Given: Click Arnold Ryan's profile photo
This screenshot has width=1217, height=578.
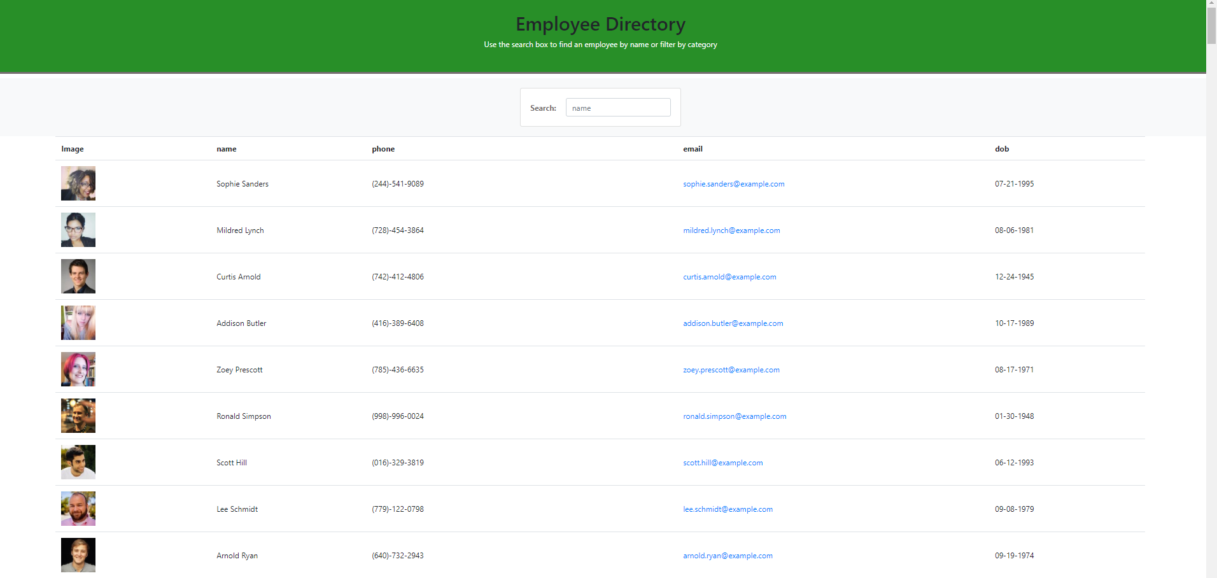Looking at the screenshot, I should 78,555.
